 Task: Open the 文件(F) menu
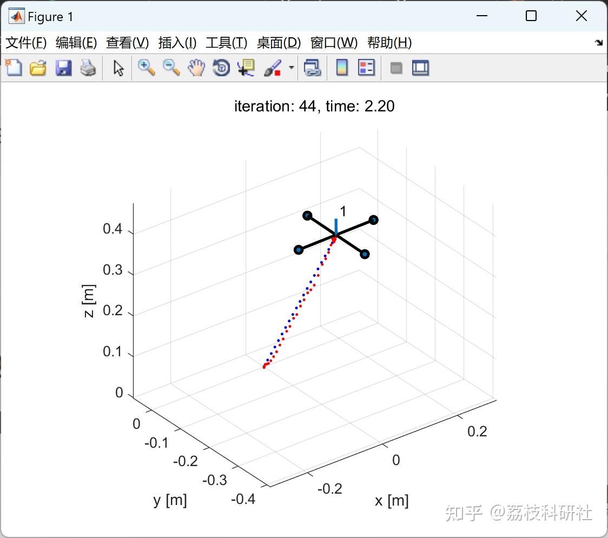[25, 43]
